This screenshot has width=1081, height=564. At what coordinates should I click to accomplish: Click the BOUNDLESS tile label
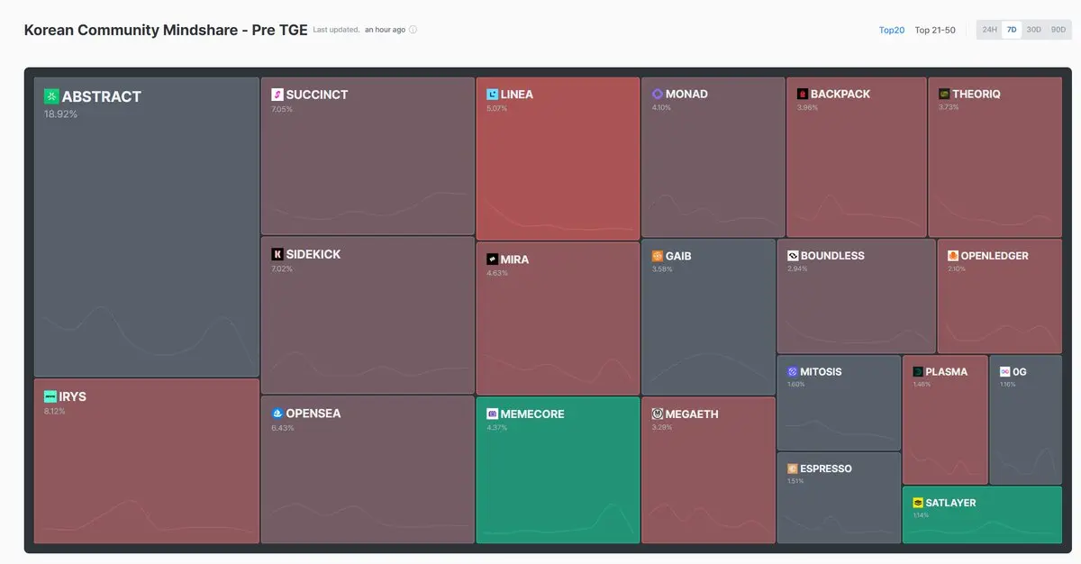point(832,256)
